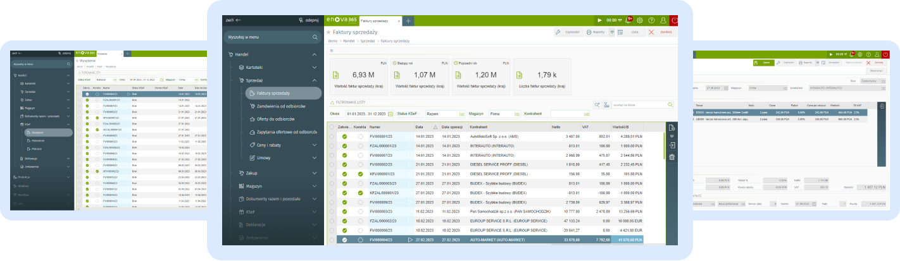Toggle the select-all circle in table header
The width and height of the screenshot is (900, 261).
point(332,127)
